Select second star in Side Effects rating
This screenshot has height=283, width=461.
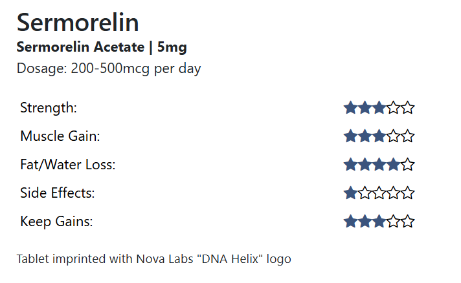click(365, 193)
